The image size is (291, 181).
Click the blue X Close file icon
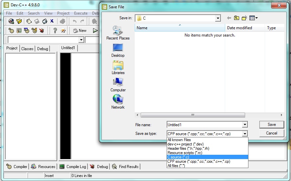[x=52, y=21]
